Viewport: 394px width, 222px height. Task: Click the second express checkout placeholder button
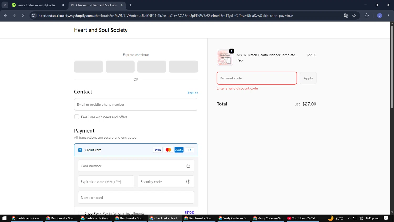pos(120,67)
